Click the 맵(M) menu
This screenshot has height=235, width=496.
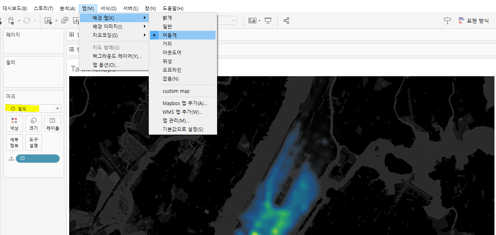click(88, 8)
